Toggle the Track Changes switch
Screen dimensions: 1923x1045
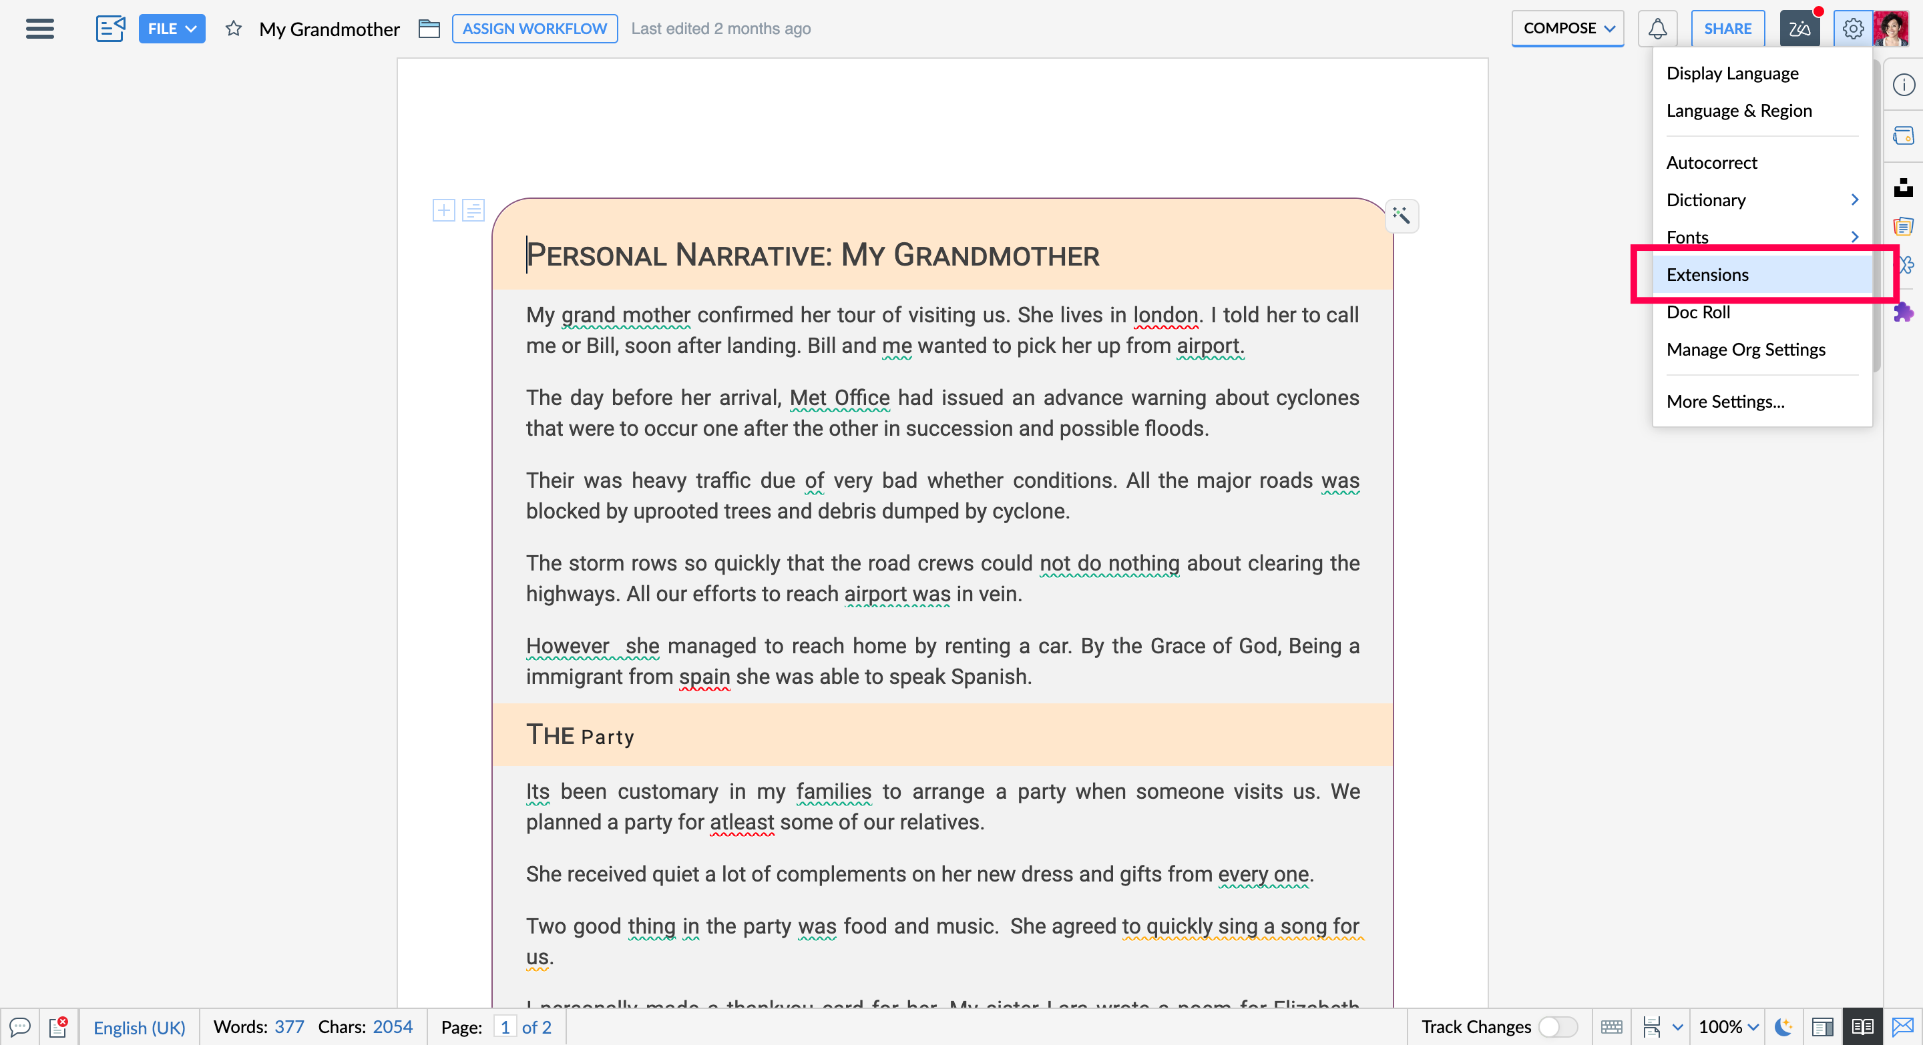coord(1558,1027)
